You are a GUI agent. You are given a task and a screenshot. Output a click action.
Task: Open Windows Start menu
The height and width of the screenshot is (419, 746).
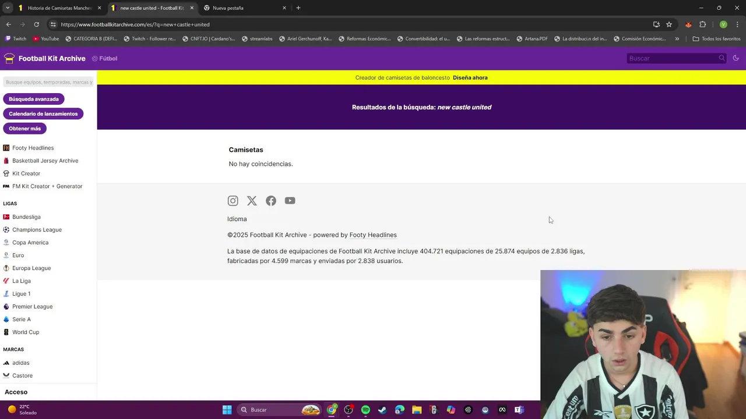227,410
